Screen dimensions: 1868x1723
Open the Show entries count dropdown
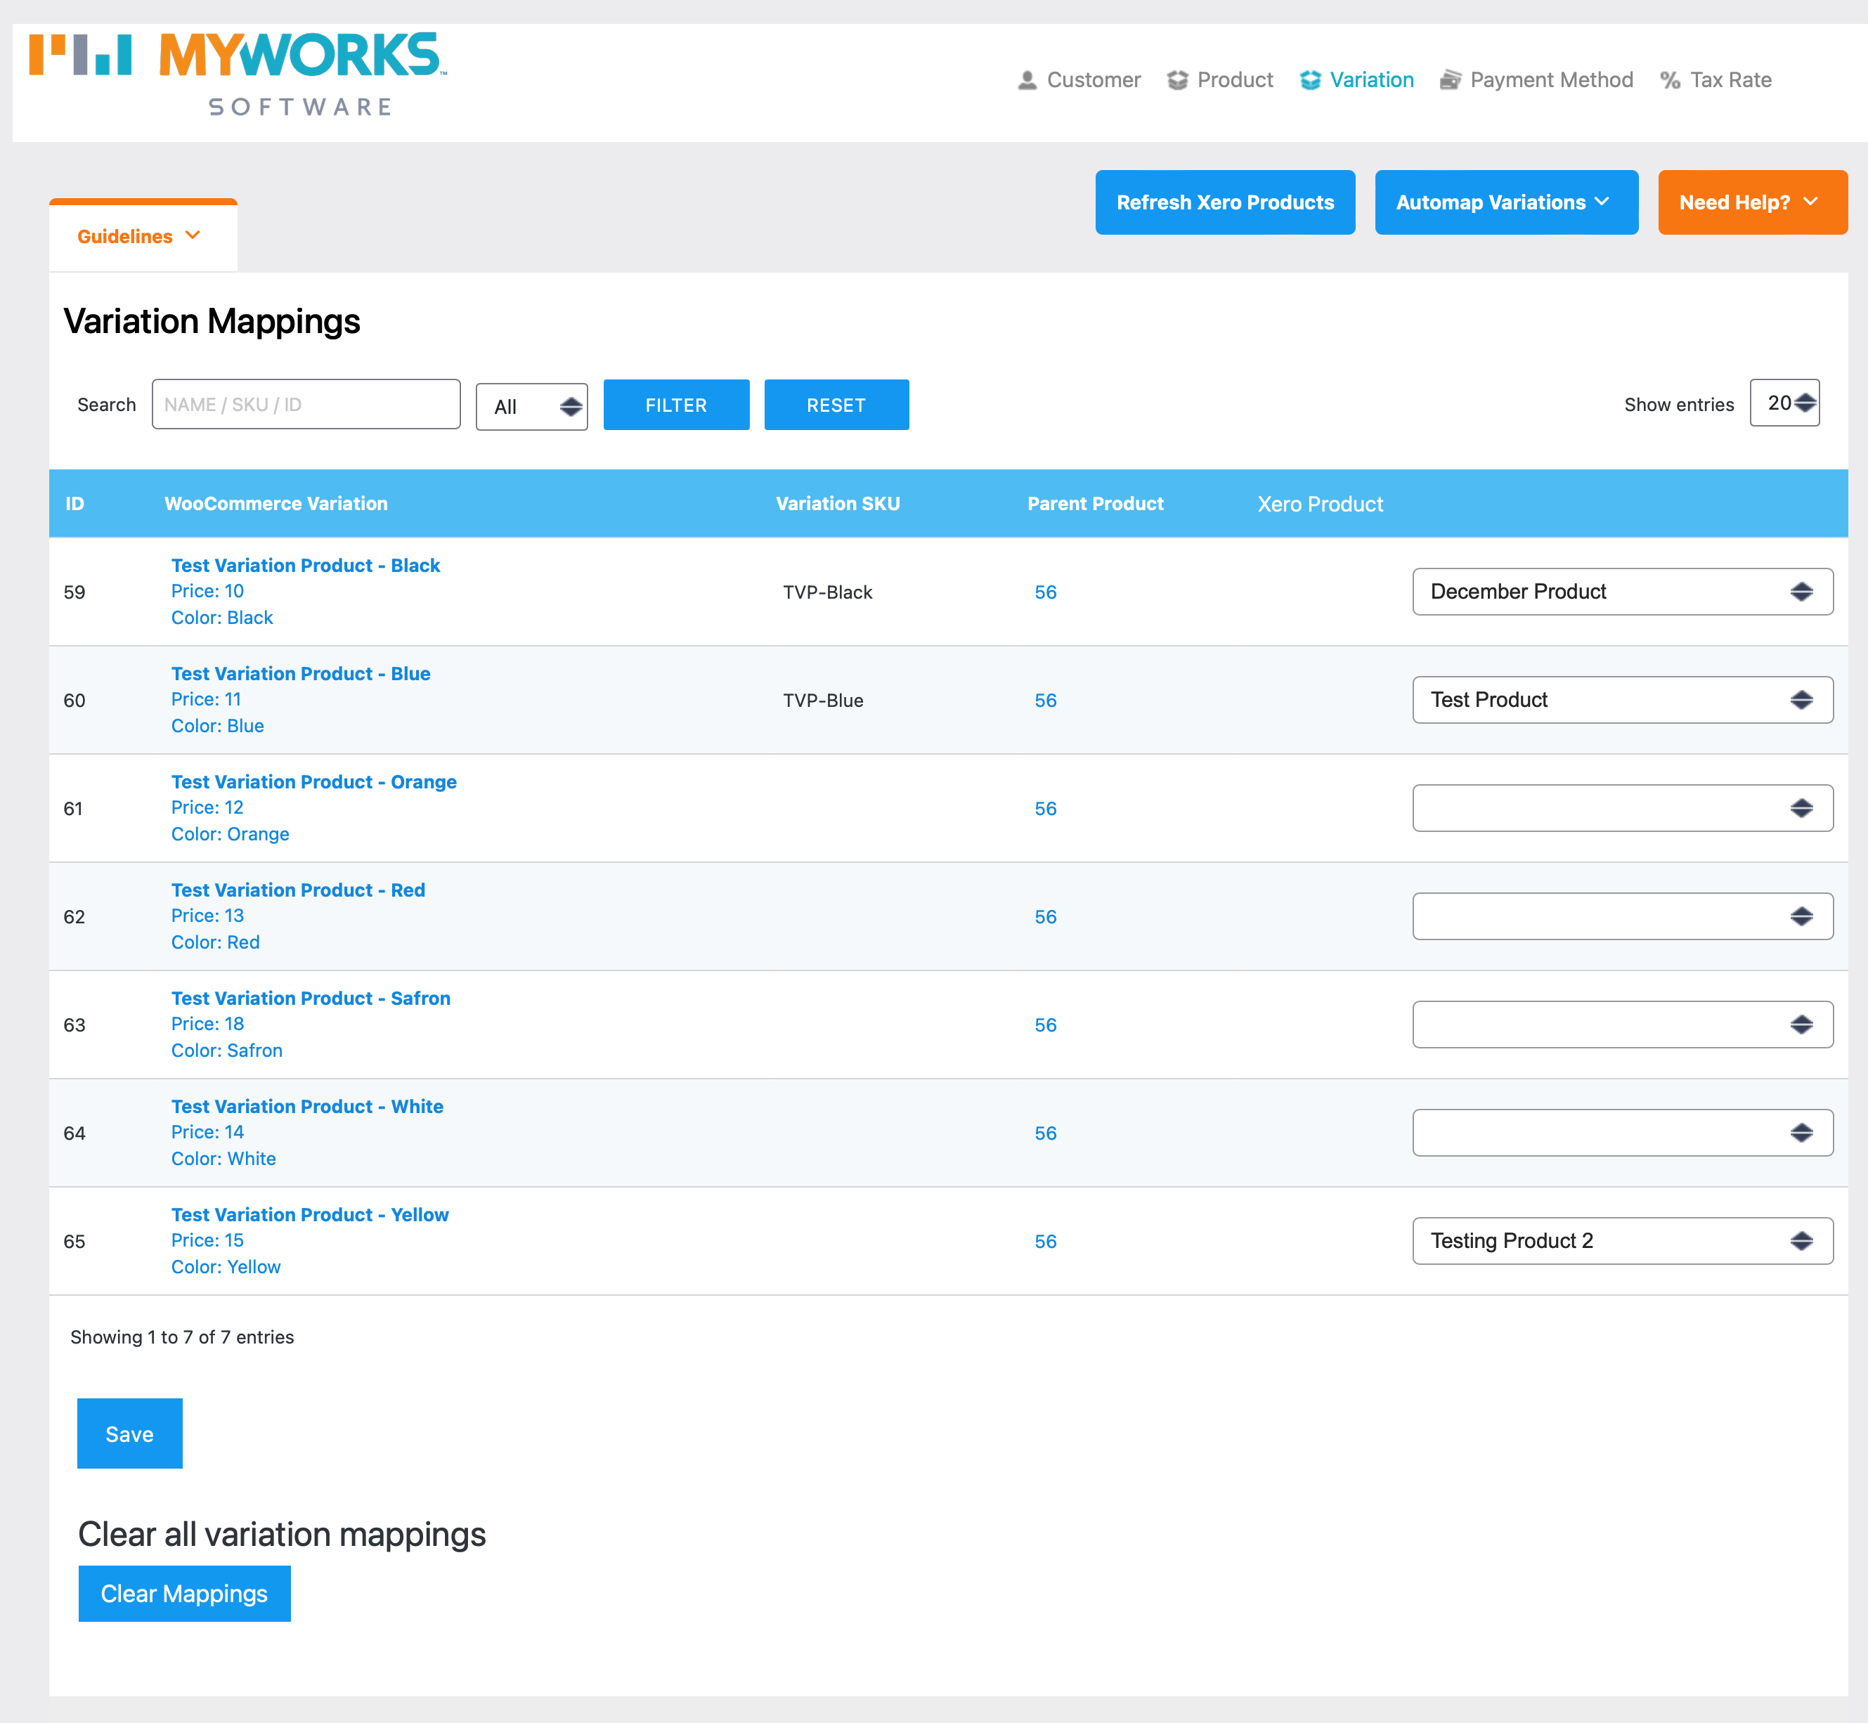(1784, 403)
